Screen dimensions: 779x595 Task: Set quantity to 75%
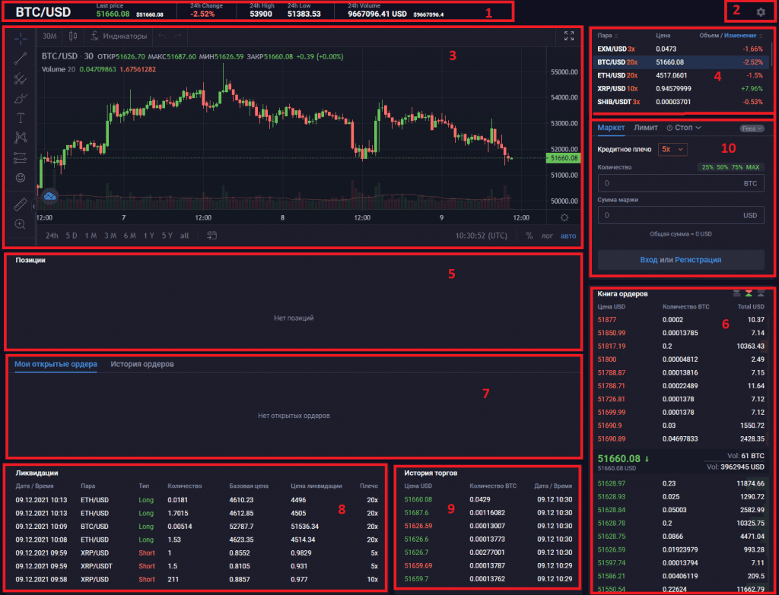[736, 167]
